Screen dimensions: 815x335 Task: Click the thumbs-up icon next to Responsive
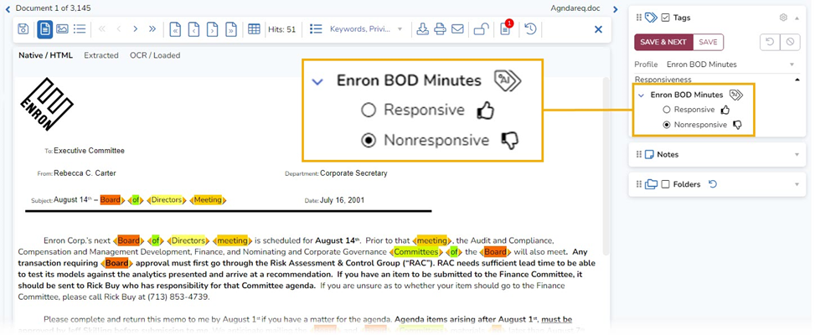click(x=725, y=110)
